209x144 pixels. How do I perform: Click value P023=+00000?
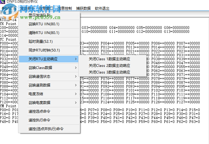click(x=188, y=51)
